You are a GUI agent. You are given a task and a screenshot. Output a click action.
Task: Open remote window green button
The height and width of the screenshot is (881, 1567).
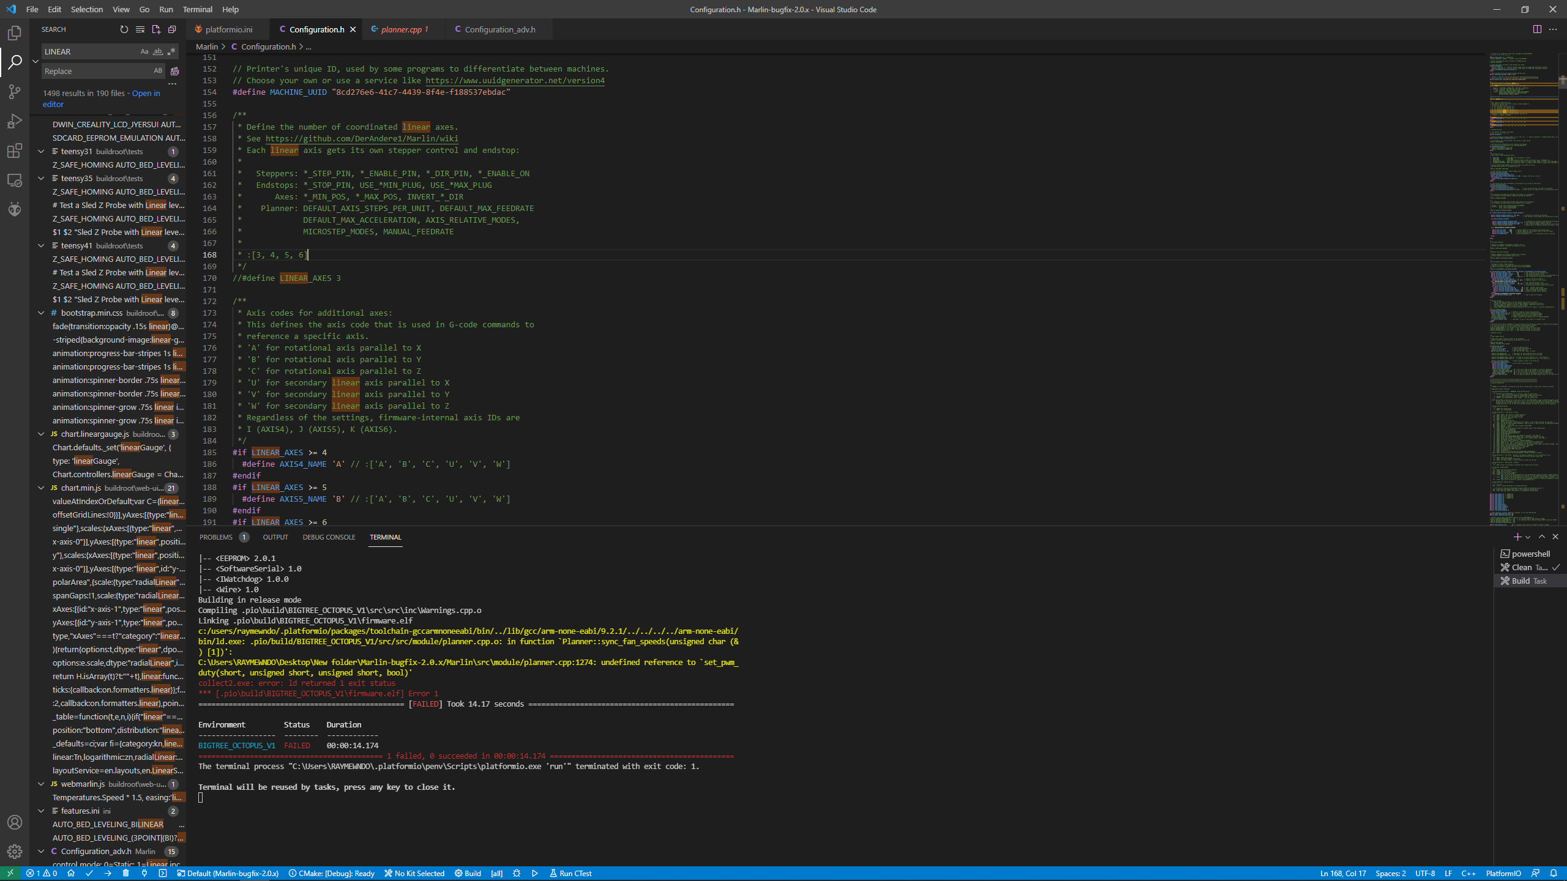(10, 873)
